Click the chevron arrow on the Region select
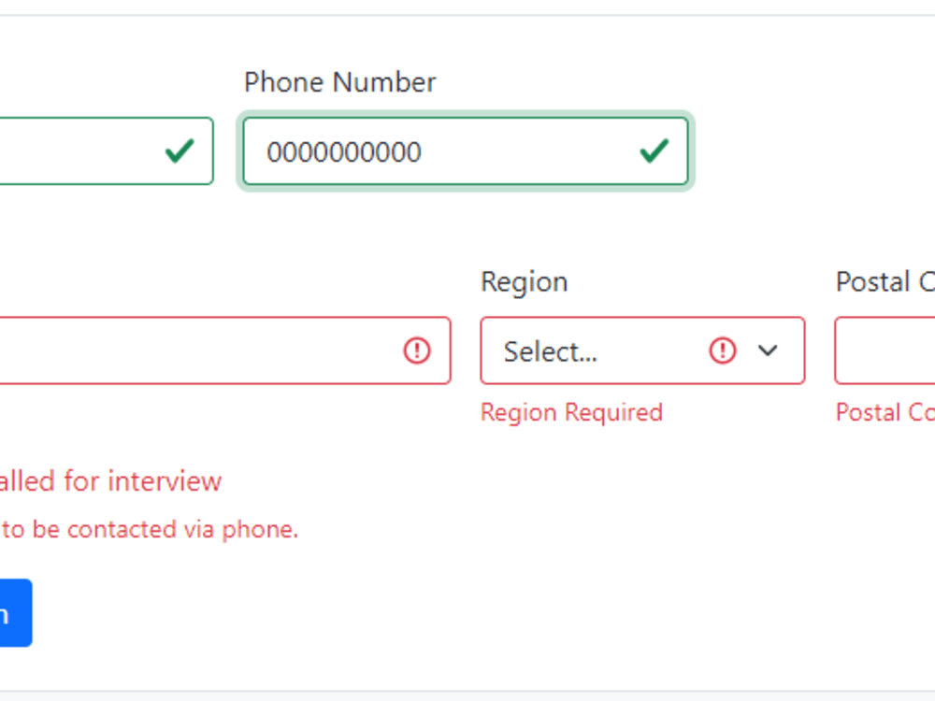 [x=768, y=350]
